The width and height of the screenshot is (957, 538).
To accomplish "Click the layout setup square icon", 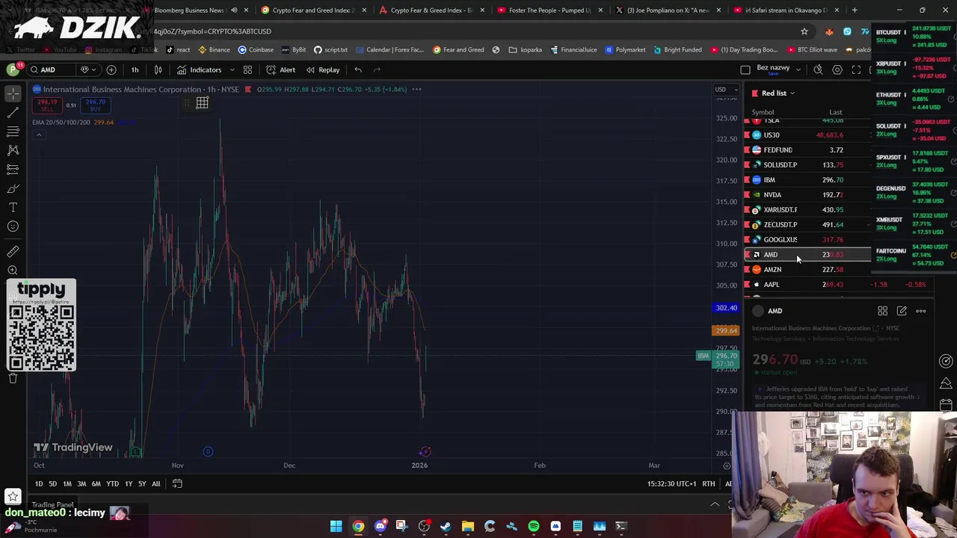I will point(745,69).
